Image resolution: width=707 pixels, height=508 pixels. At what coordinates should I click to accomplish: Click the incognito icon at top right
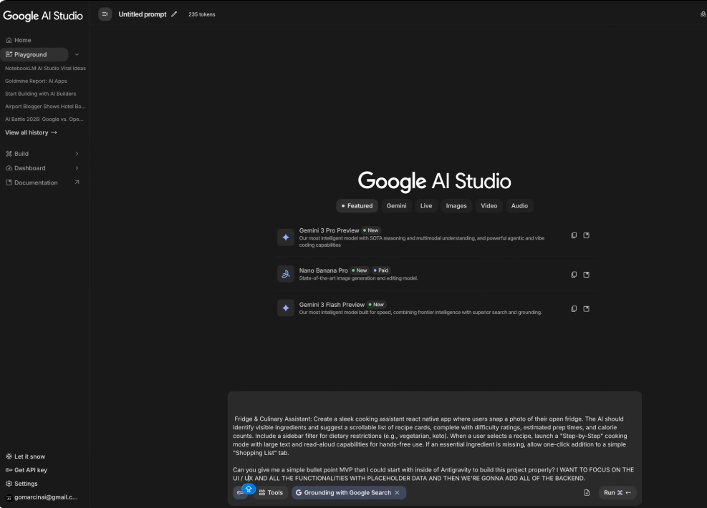pyautogui.click(x=703, y=14)
